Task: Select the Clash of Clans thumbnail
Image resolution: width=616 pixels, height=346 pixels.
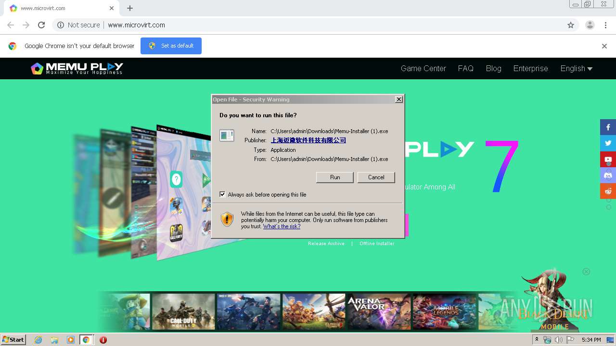Action: click(314, 311)
